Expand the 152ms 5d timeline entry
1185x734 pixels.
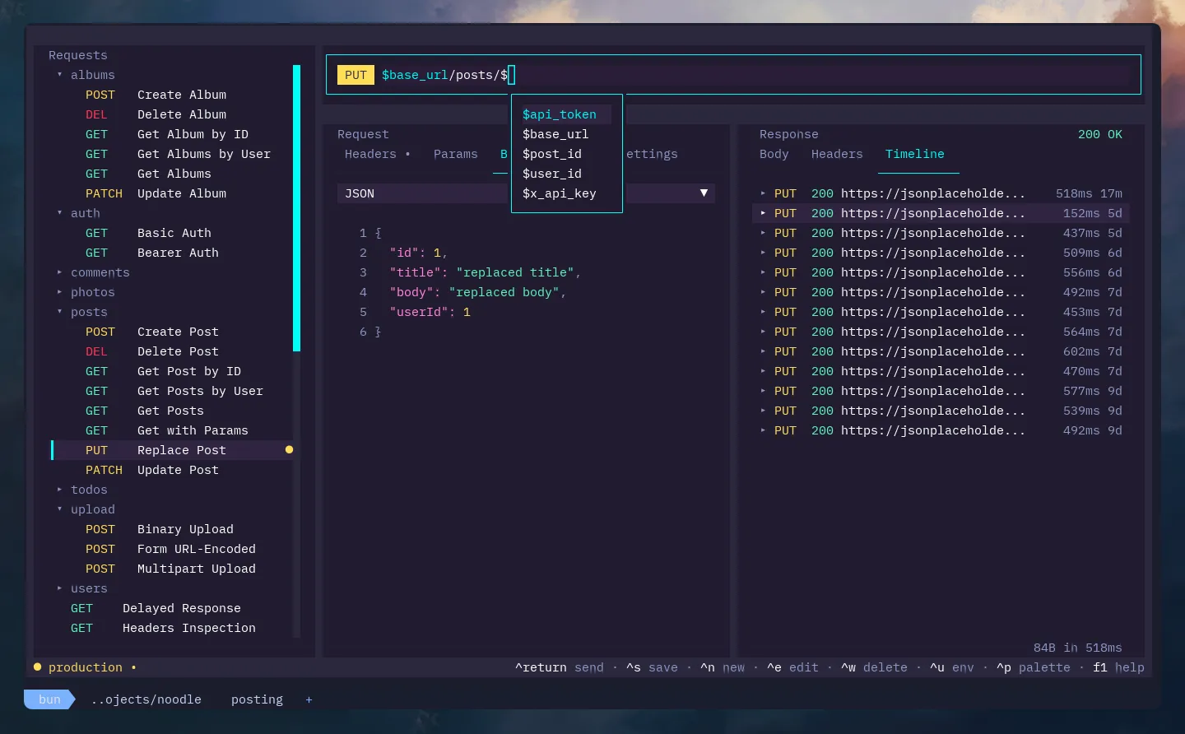point(763,213)
